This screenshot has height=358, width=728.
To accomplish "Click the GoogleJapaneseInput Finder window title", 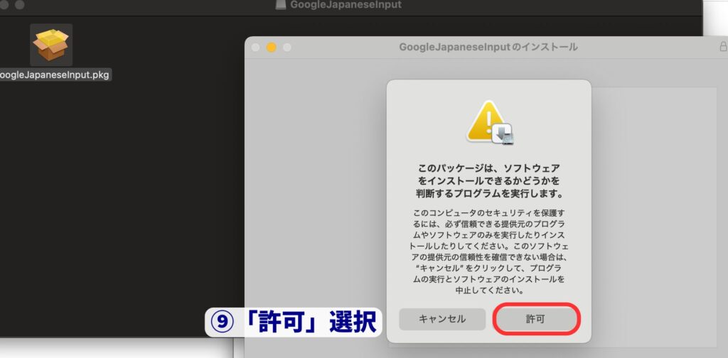I will (346, 5).
